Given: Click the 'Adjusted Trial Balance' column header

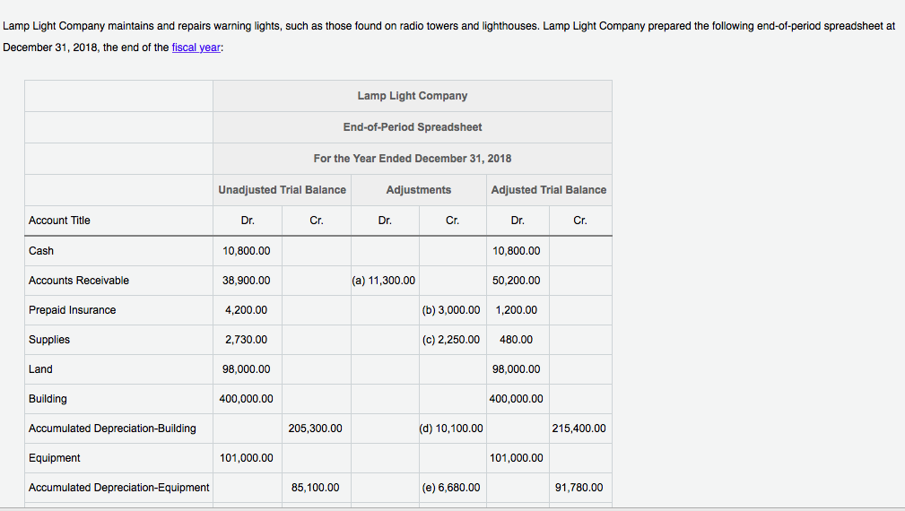Looking at the screenshot, I should pos(548,190).
